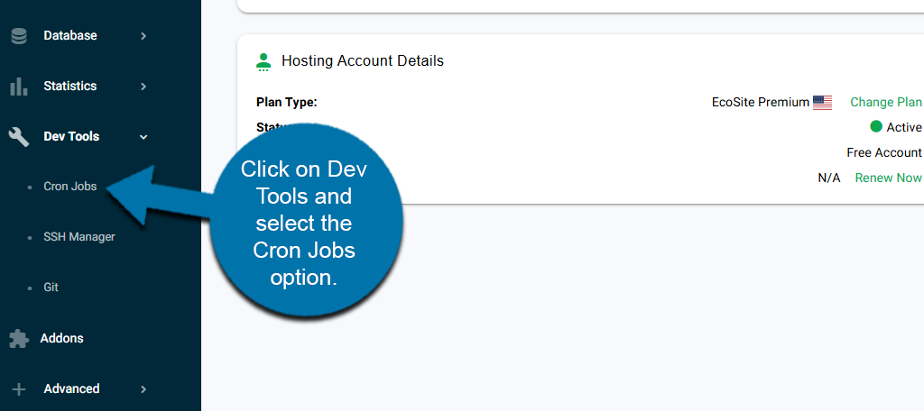Open the Git submenu item
924x411 pixels.
(51, 288)
